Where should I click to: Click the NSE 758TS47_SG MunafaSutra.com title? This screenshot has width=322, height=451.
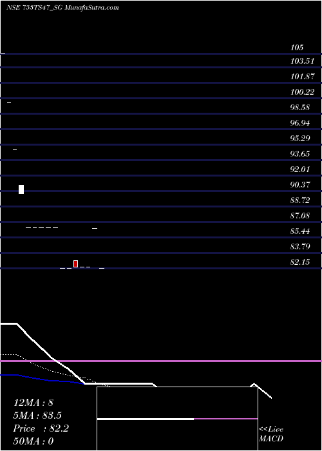(x=62, y=8)
